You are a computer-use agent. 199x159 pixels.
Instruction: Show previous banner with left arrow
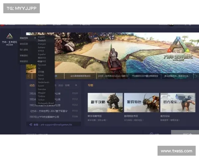(29, 76)
